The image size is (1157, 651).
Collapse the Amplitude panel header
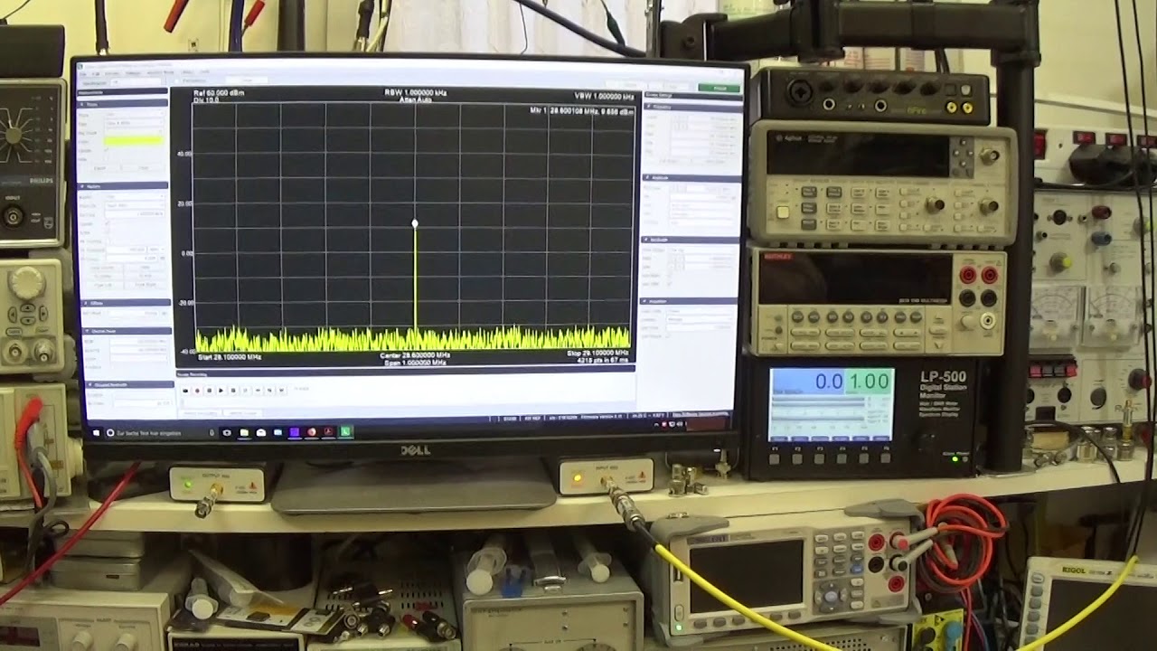(x=691, y=177)
